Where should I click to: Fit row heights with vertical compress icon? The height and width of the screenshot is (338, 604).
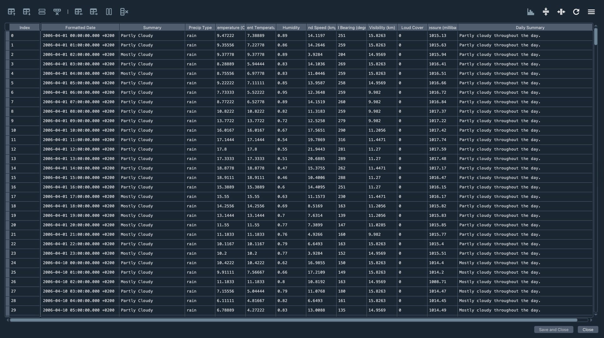(546, 12)
